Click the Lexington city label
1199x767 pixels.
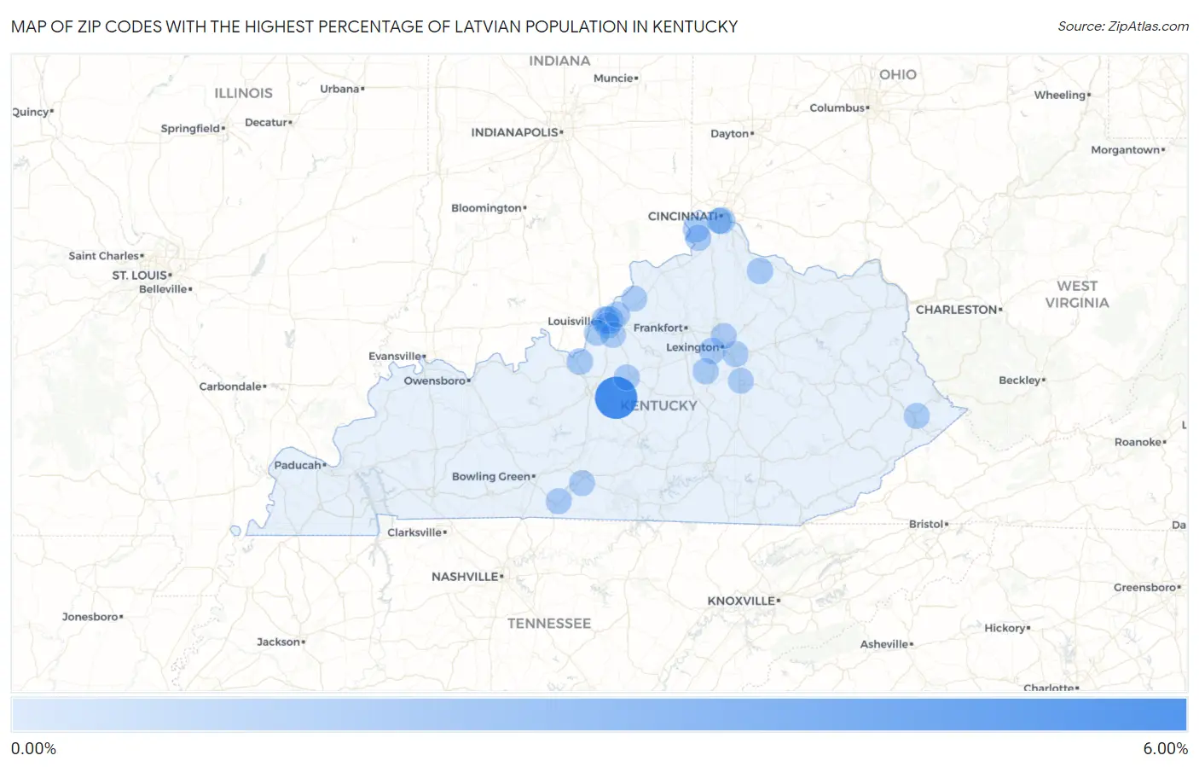[x=693, y=347]
